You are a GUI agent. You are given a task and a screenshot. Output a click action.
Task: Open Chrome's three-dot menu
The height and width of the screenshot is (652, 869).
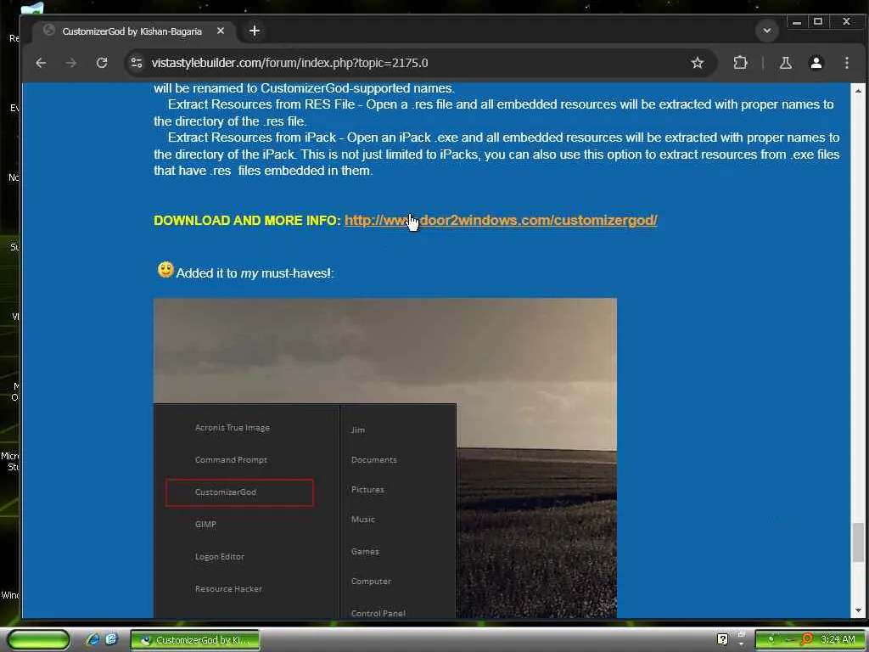(x=846, y=63)
